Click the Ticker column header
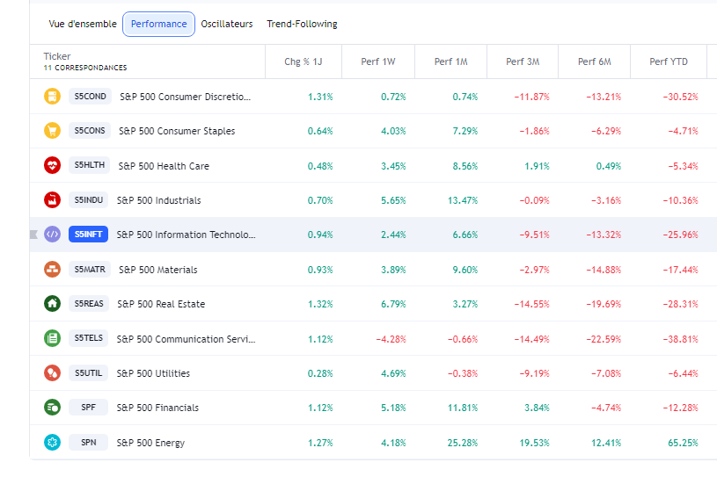This screenshot has height=484, width=717. (x=57, y=56)
